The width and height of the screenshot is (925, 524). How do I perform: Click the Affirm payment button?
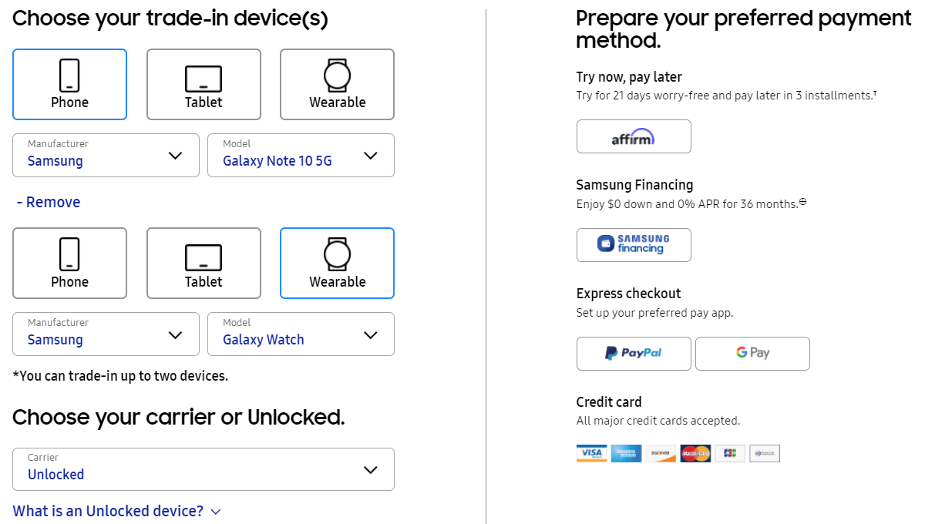pos(634,137)
